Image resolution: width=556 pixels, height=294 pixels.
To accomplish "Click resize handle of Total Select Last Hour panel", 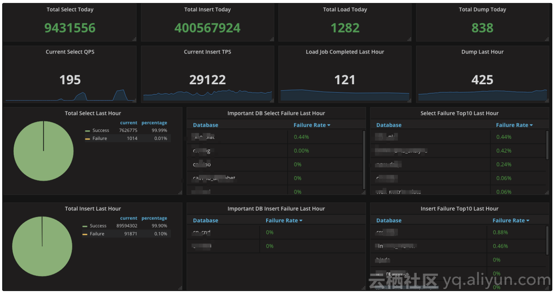I will tap(180, 192).
